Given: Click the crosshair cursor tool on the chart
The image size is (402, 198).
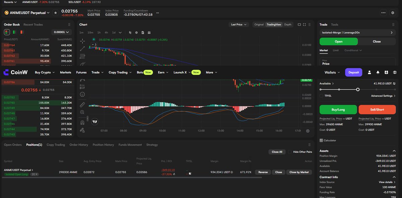Looking at the screenshot, I should click(82, 41).
